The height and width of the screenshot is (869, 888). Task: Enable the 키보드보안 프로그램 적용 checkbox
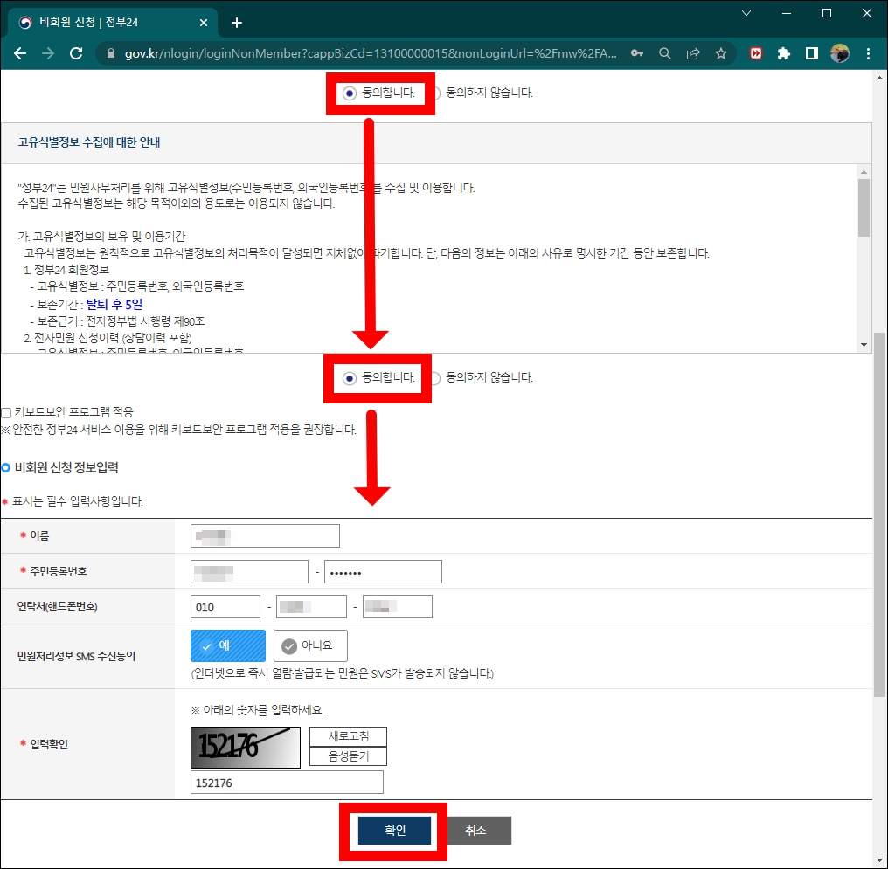pos(7,411)
